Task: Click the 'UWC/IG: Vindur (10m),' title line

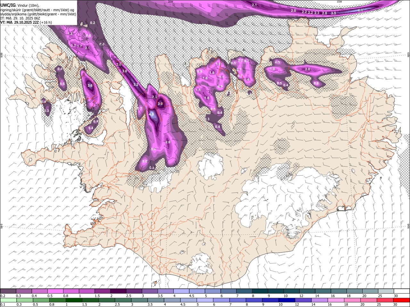Action: [20, 5]
